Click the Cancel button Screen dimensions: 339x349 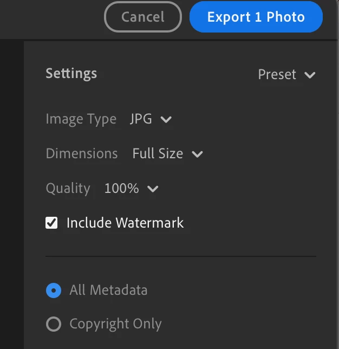point(142,17)
